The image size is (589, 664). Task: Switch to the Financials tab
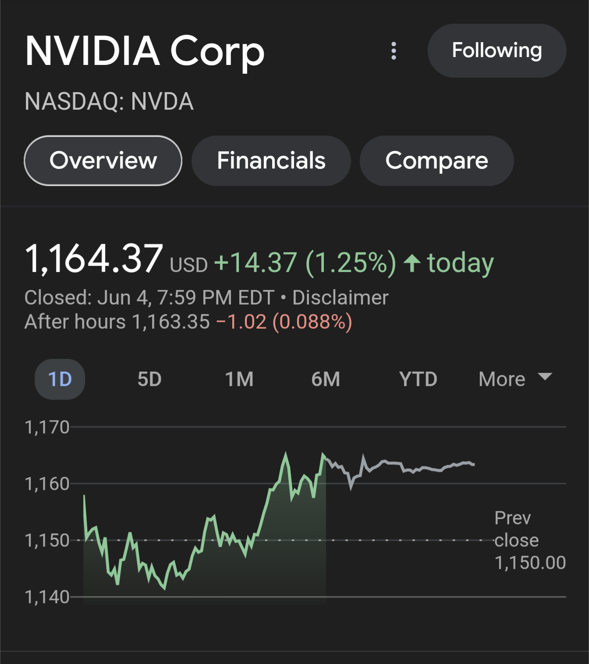coord(271,161)
